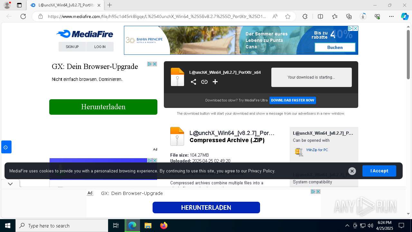Click the 'File size: 104.27MB' text
This screenshot has width=412, height=232.
tap(190, 155)
